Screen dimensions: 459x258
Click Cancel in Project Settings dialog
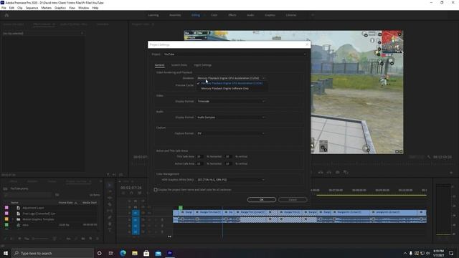click(x=293, y=199)
